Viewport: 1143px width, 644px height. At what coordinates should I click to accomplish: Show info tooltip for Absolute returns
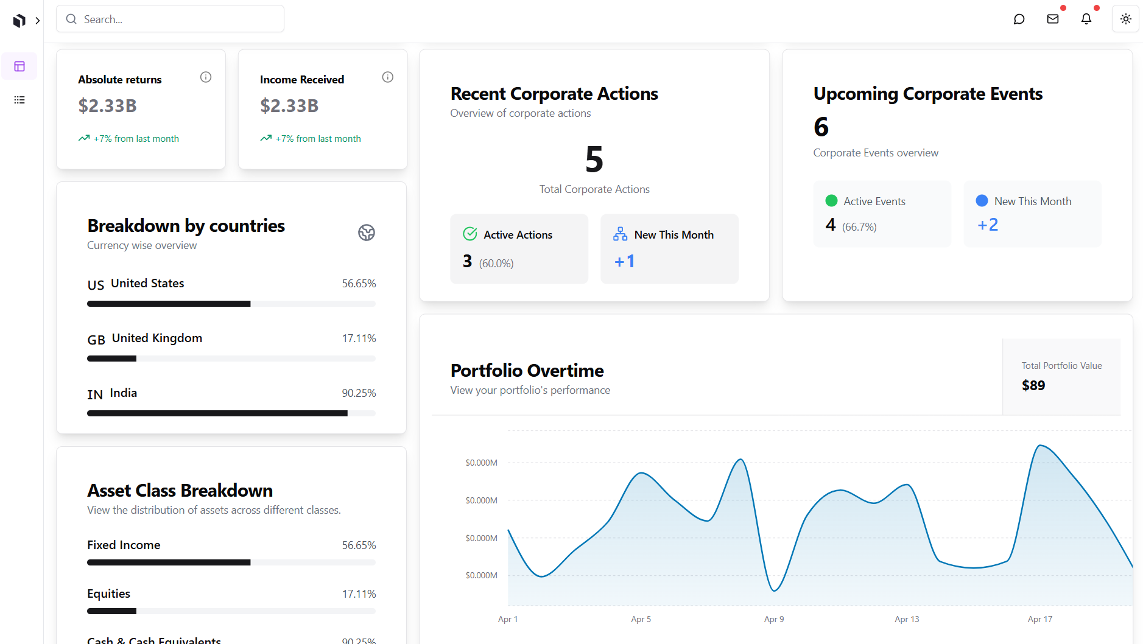(206, 77)
